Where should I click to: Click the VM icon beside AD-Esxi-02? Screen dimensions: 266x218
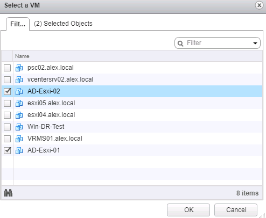point(19,91)
